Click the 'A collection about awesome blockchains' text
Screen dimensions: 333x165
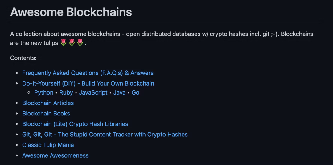coord(65,34)
